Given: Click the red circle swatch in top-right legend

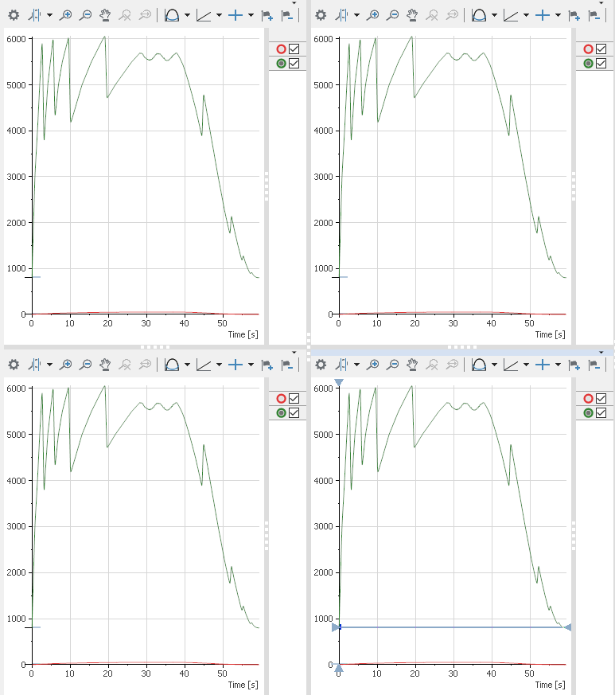Looking at the screenshot, I should tap(589, 49).
